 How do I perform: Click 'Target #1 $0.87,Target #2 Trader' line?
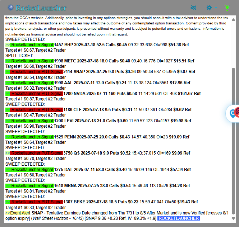point(36,99)
